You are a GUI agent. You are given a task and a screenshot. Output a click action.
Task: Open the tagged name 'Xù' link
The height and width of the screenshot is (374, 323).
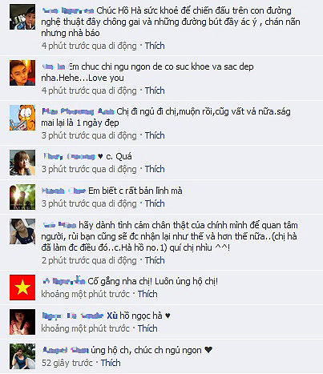click(112, 316)
